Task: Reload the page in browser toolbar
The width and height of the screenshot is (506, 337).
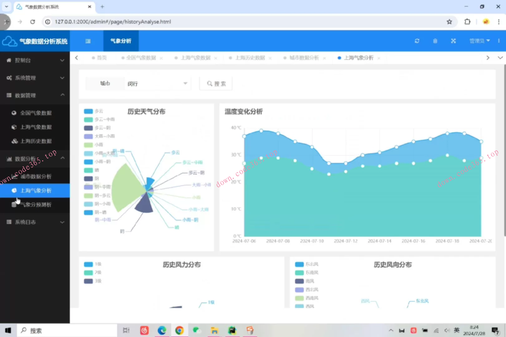Action: 32,22
